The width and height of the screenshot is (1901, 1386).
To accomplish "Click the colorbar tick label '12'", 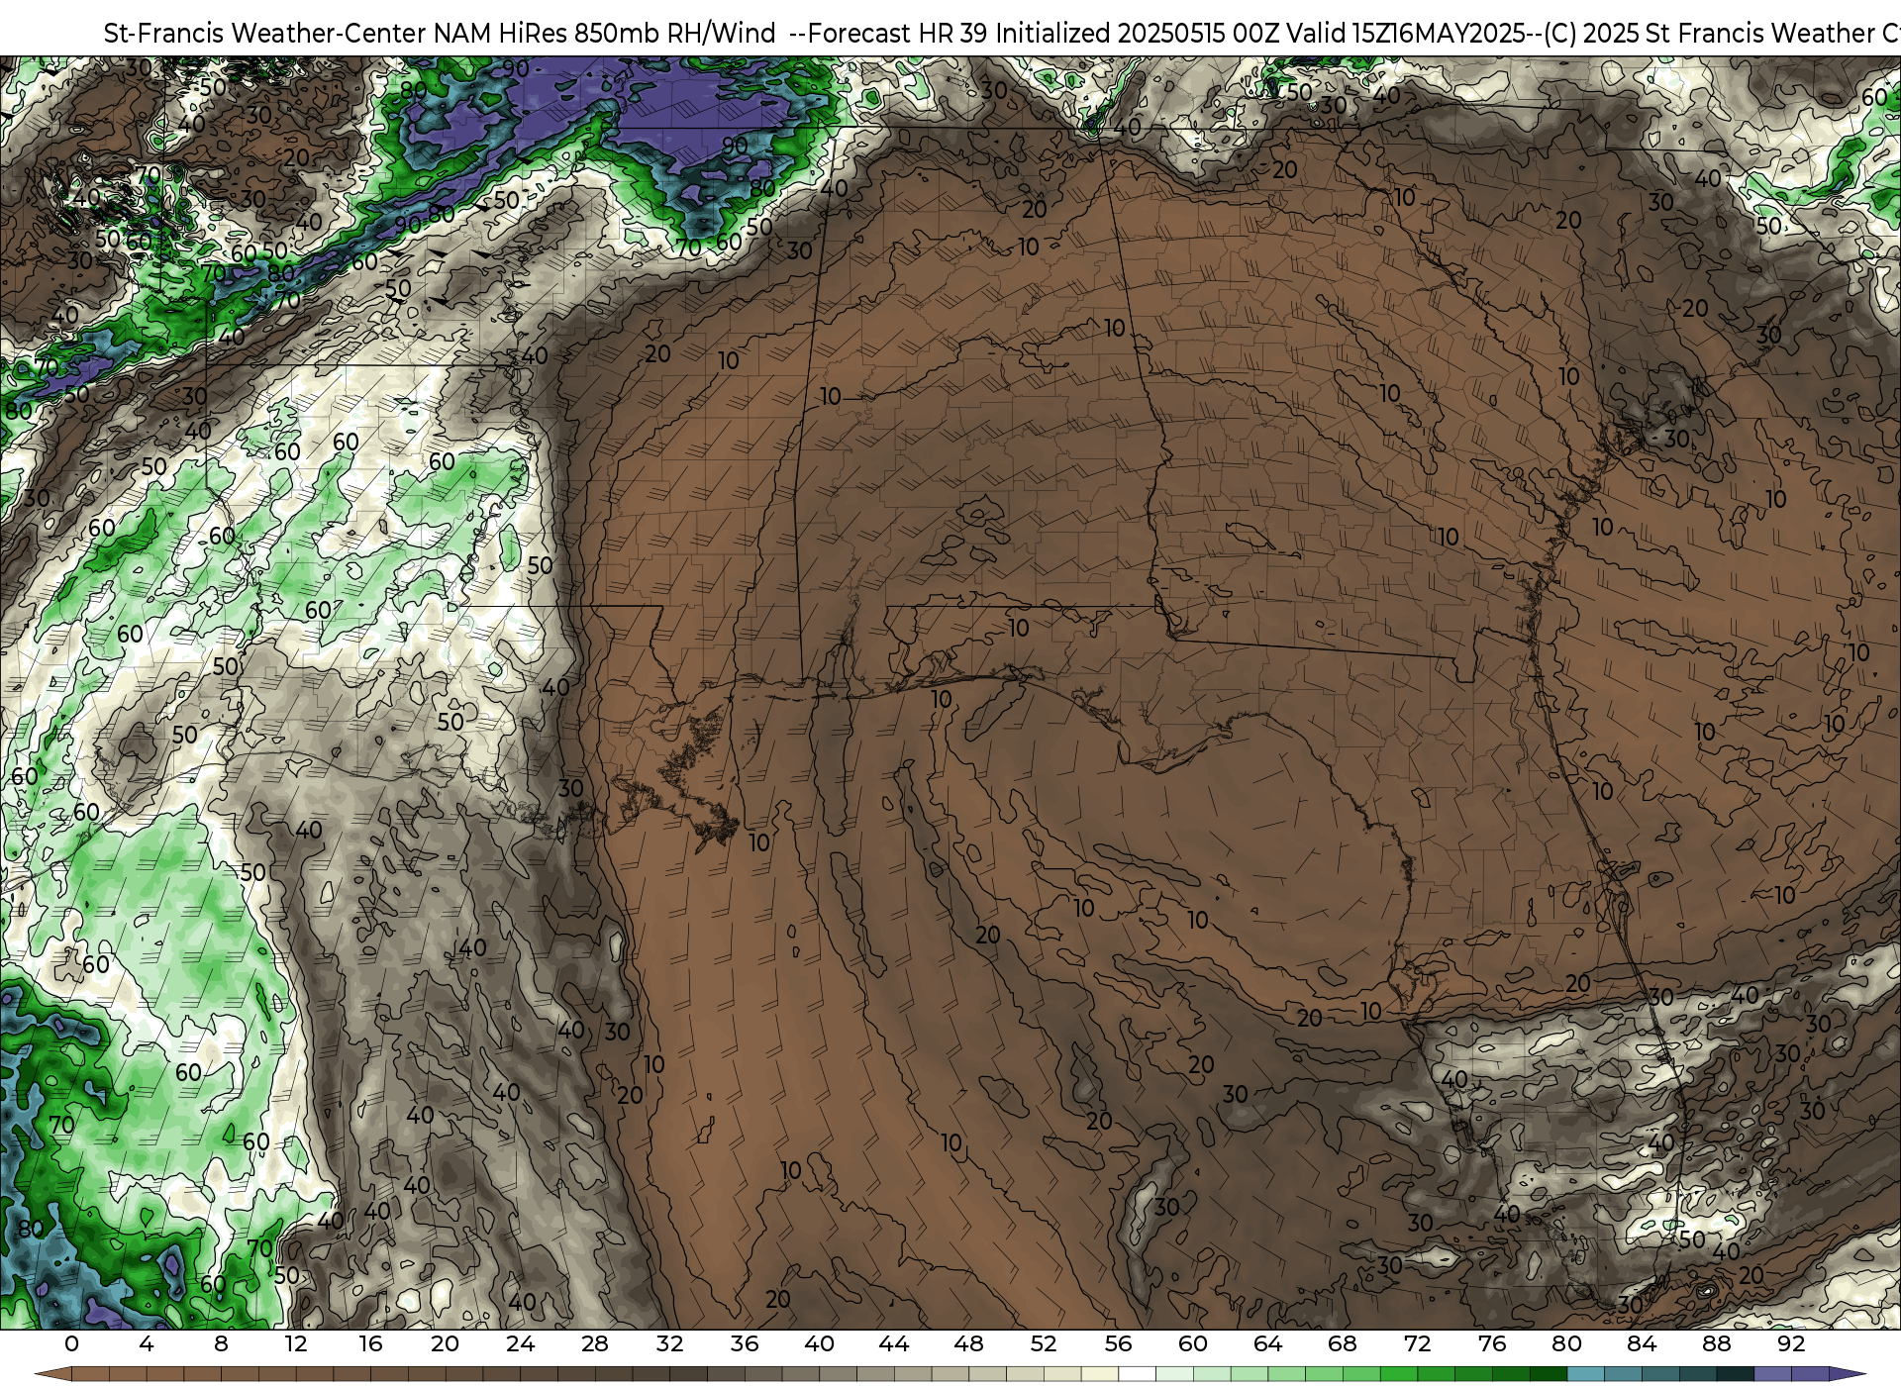I will point(296,1343).
